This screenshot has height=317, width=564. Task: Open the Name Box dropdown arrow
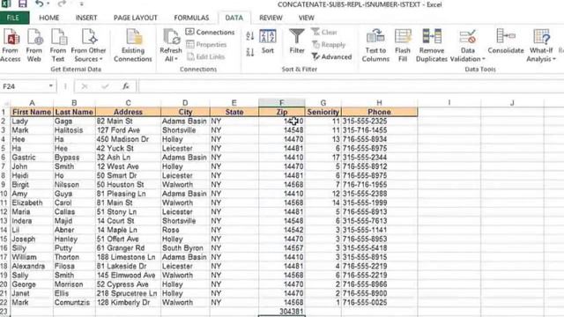pyautogui.click(x=51, y=86)
